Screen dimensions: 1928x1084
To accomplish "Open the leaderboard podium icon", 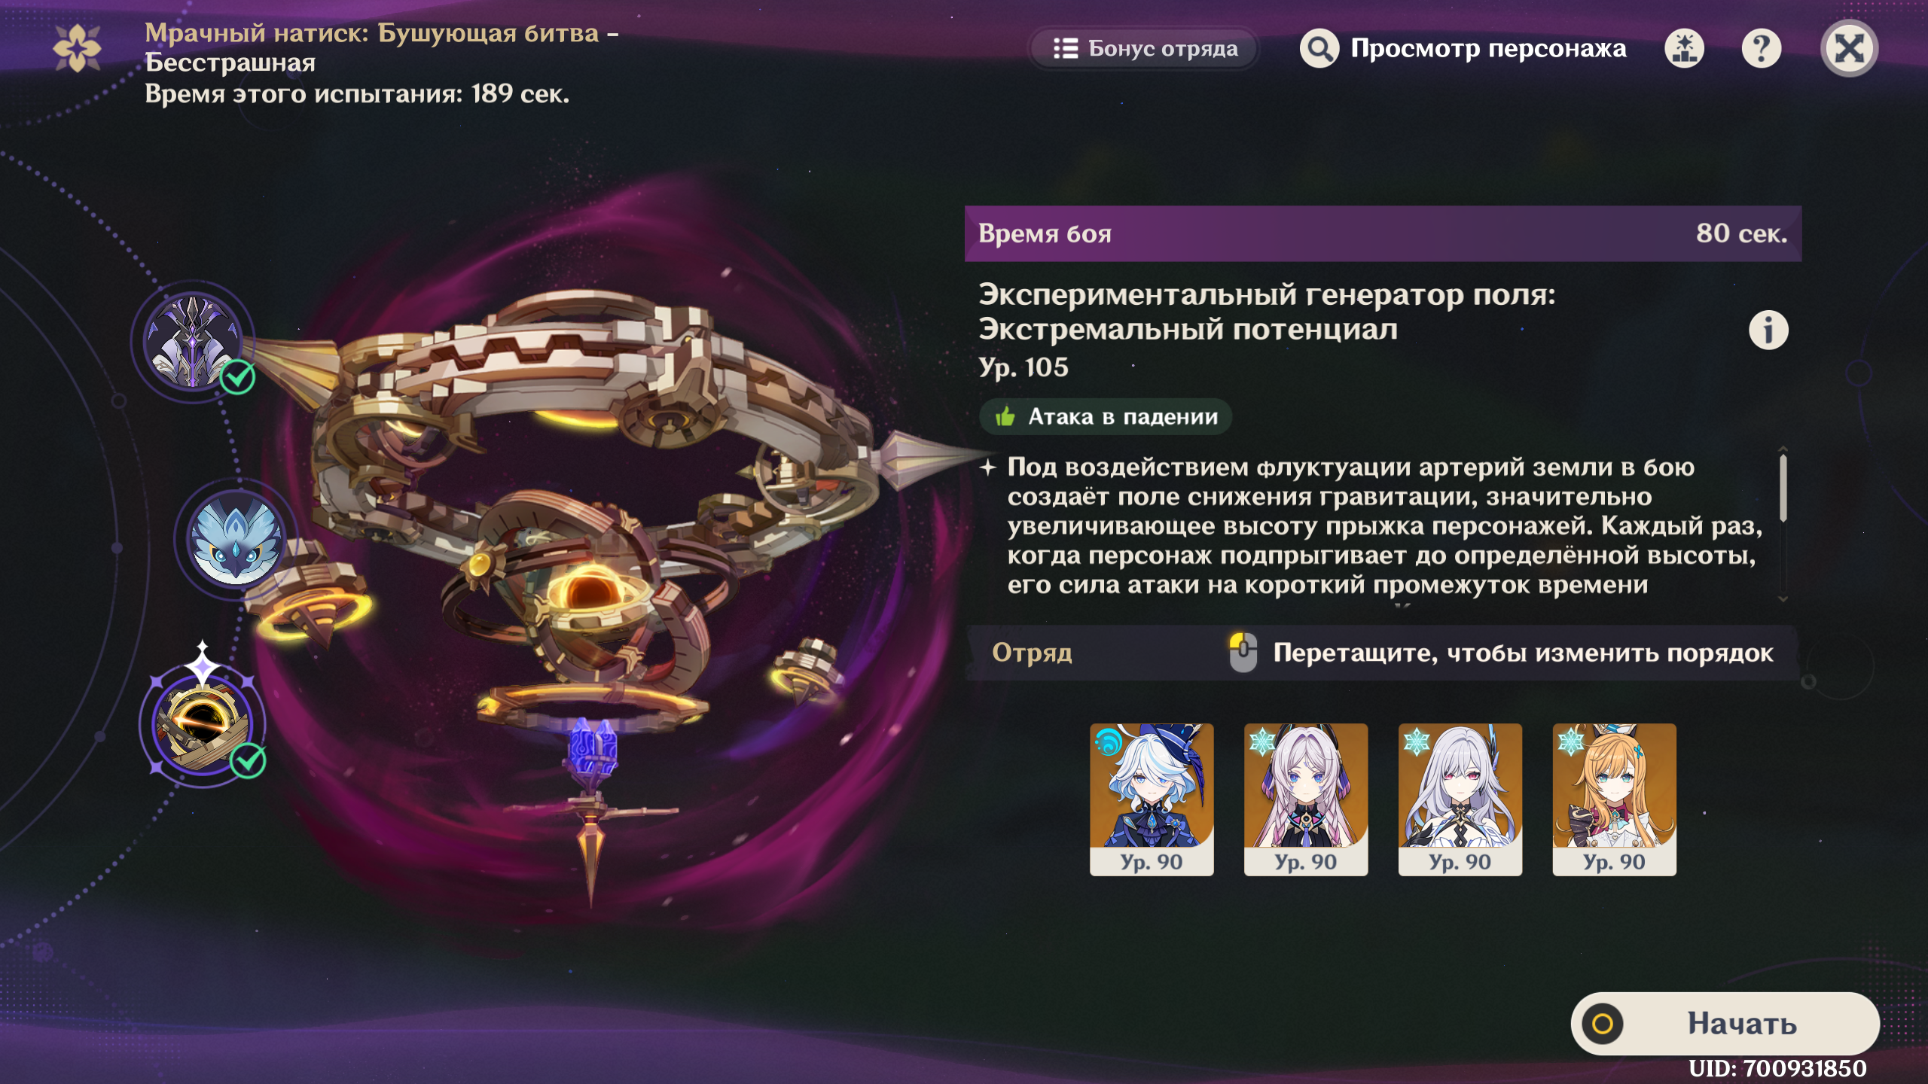I will click(x=1684, y=49).
